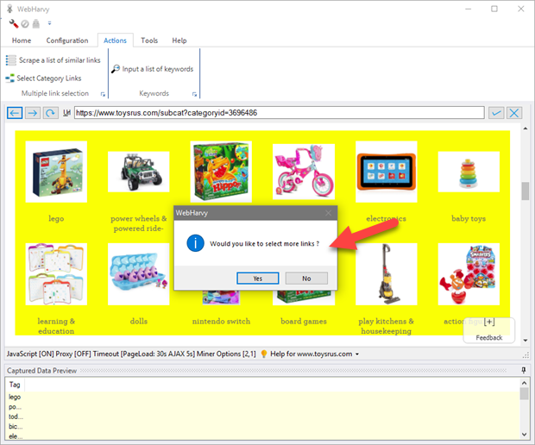Click the browser back arrow button
This screenshot has height=445, width=535.
click(x=14, y=113)
